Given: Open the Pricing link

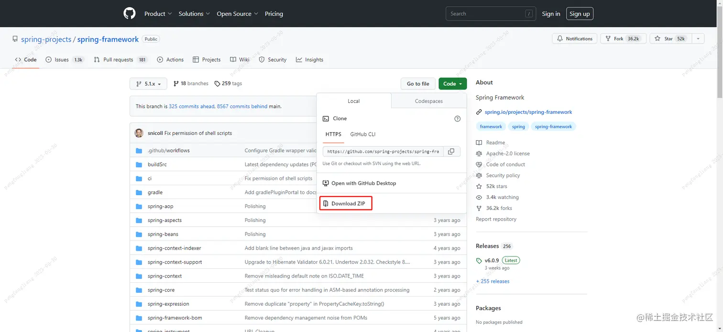Looking at the screenshot, I should coord(274,14).
